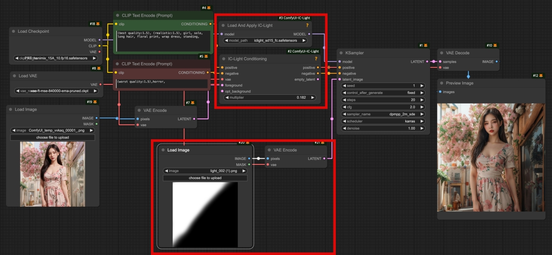Click the opt_background input port on IC-Light Conditioning

click(221, 91)
